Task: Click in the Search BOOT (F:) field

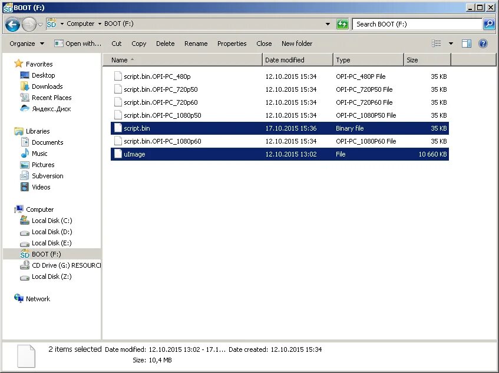Action: click(x=417, y=24)
